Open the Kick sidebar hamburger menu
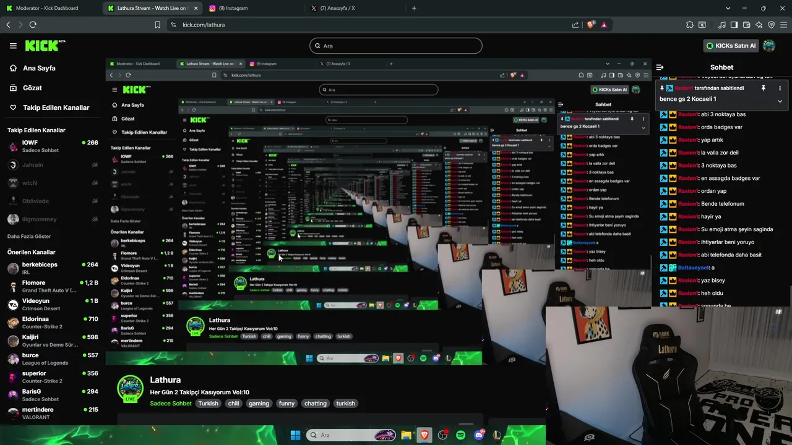 [13, 46]
